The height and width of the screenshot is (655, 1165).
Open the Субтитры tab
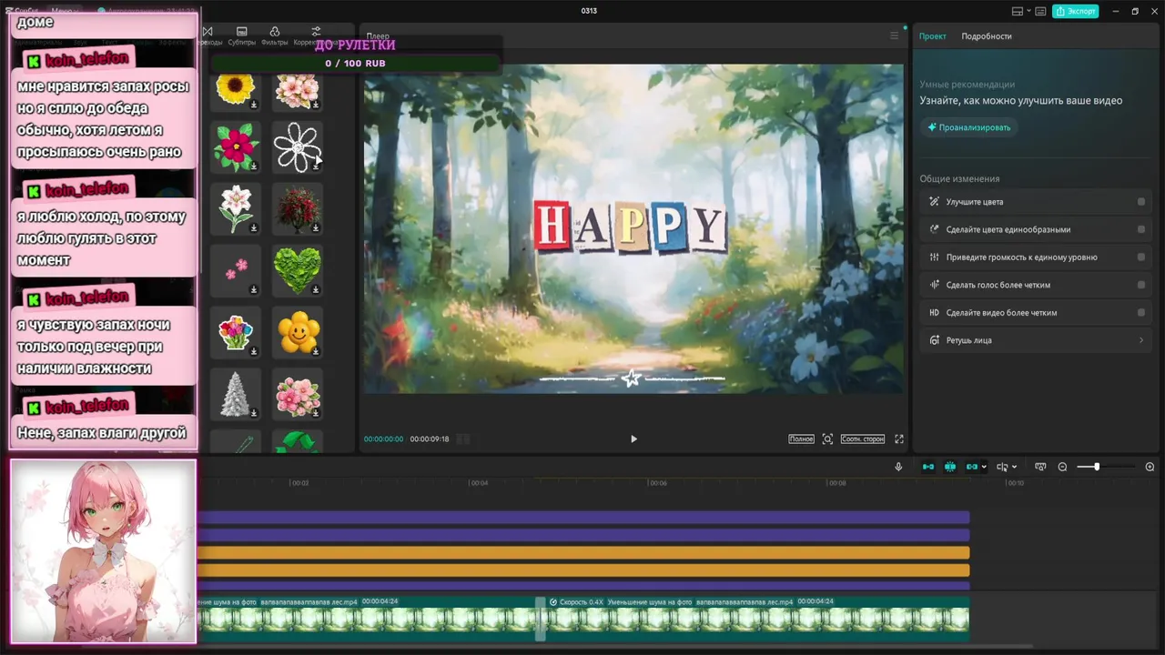click(x=241, y=36)
